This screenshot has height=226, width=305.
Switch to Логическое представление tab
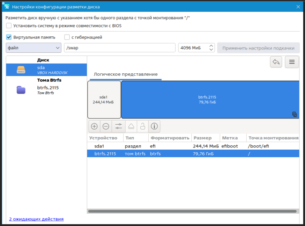tap(126, 74)
